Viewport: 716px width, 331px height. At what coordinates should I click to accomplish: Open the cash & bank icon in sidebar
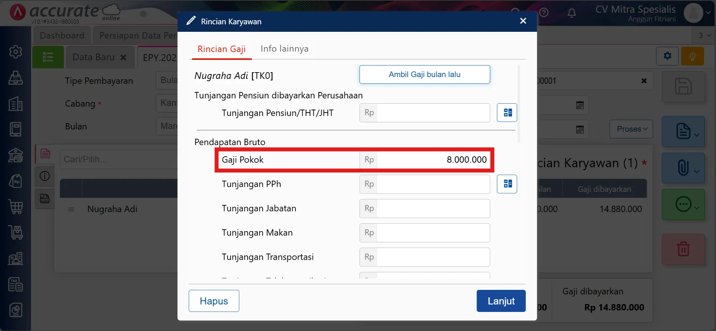click(15, 155)
